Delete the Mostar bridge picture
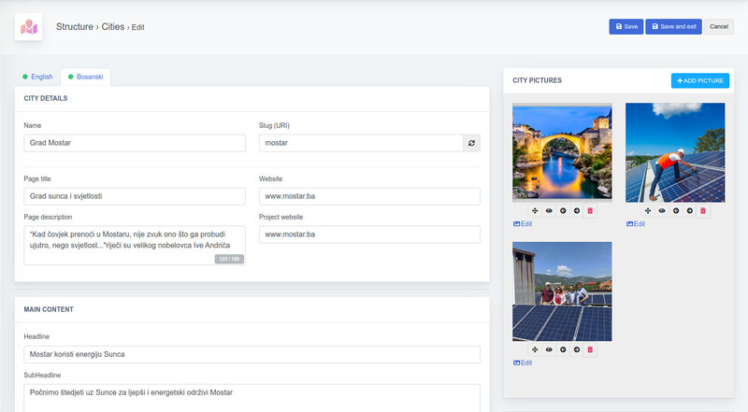748x412 pixels. point(590,211)
